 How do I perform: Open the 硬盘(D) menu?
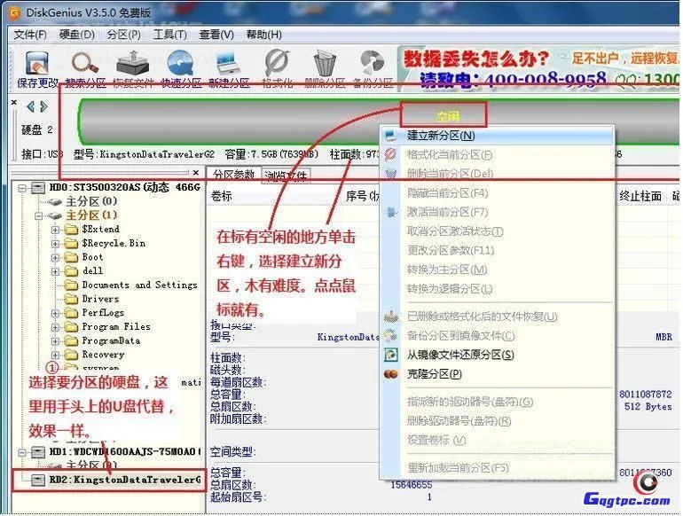tap(76, 35)
